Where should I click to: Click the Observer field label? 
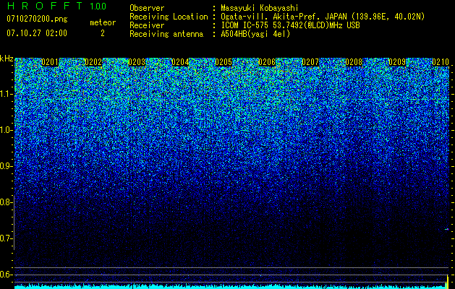(x=147, y=9)
